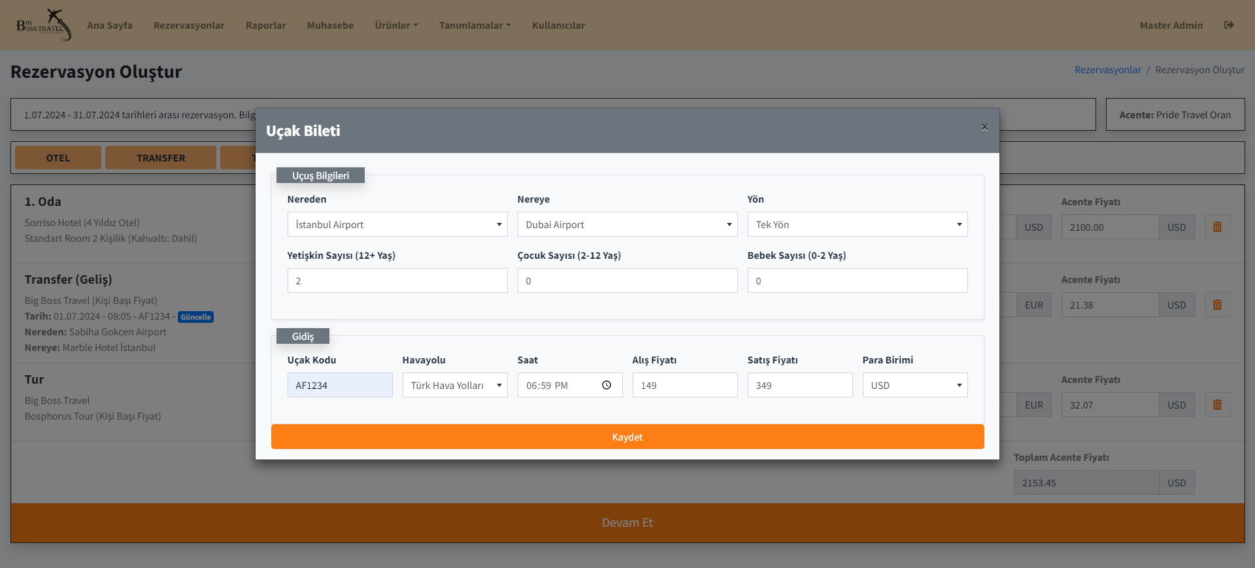Viewport: 1255px width, 568px height.
Task: Click the Nereden: Sabiha Gokcen Airport text
Action: point(95,332)
